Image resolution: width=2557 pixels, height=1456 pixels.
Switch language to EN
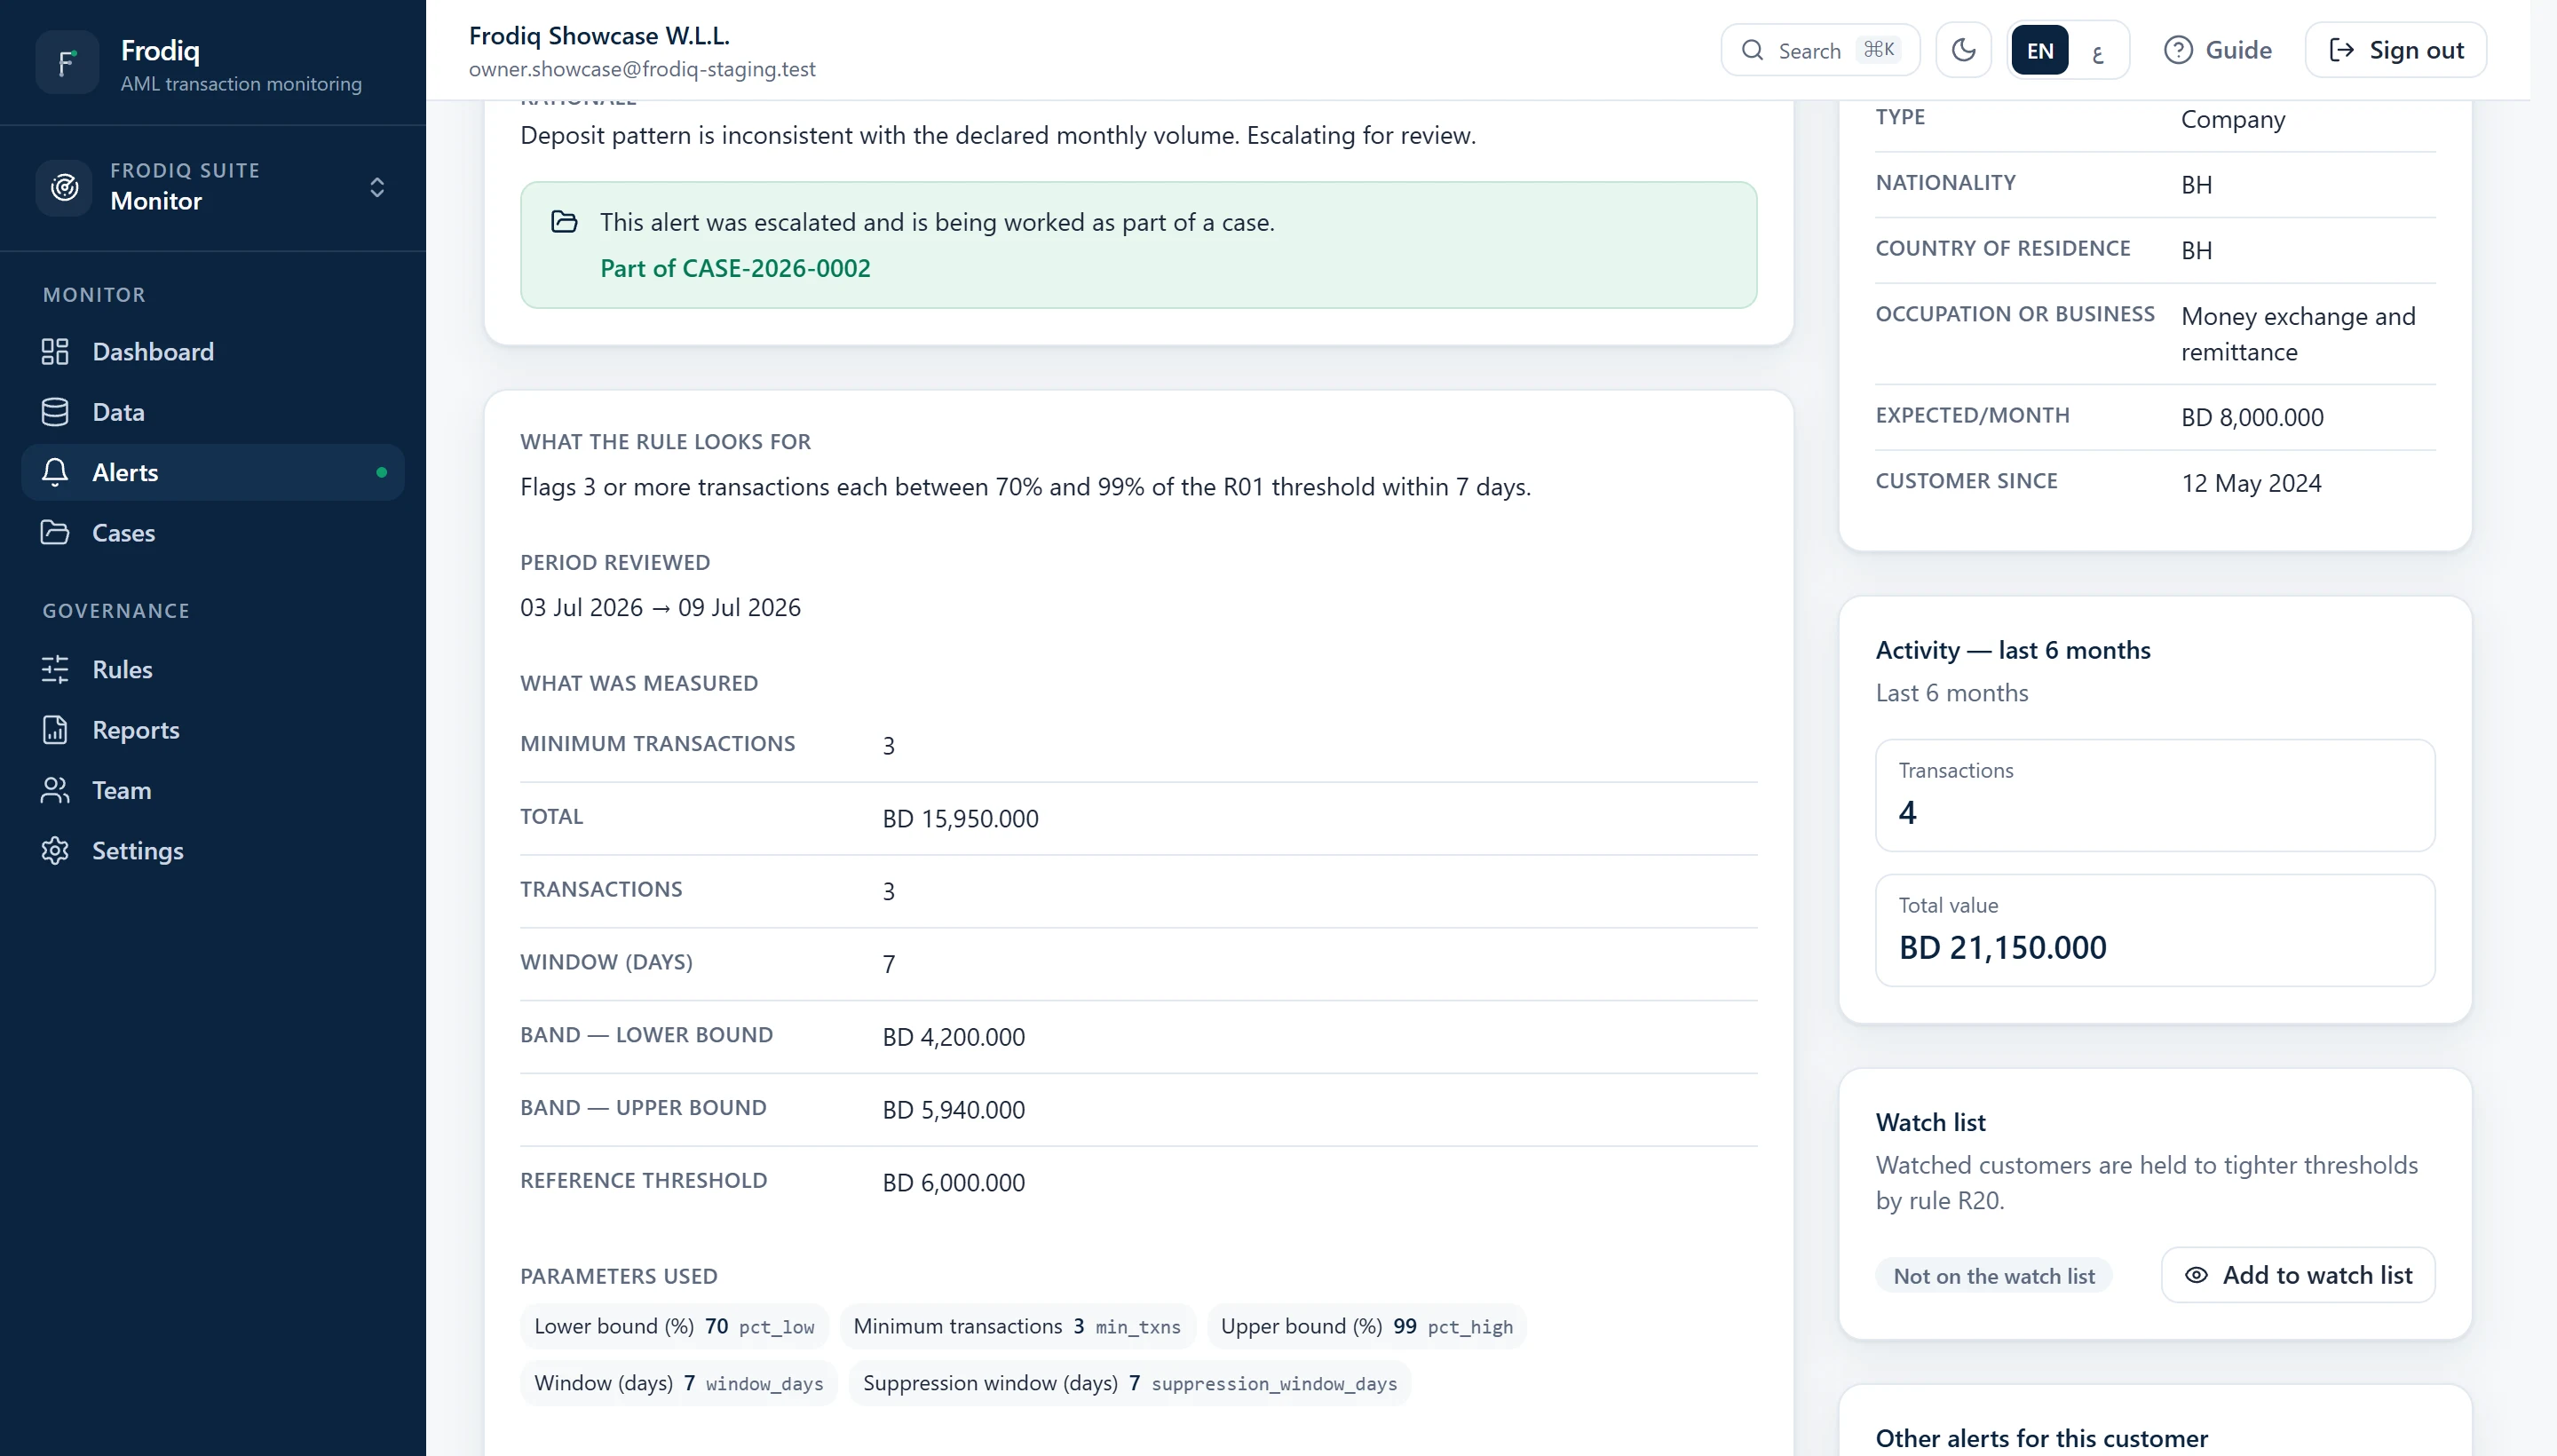pos(2040,50)
